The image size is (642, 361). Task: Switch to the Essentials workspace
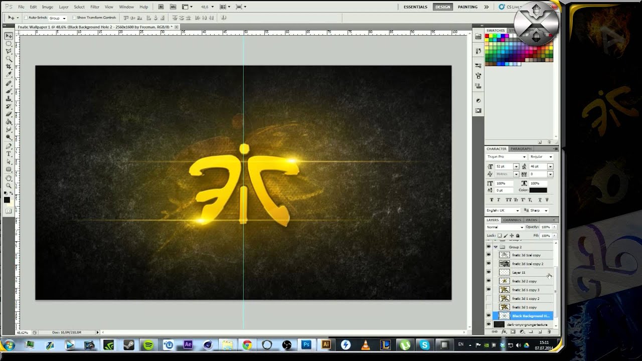(415, 7)
